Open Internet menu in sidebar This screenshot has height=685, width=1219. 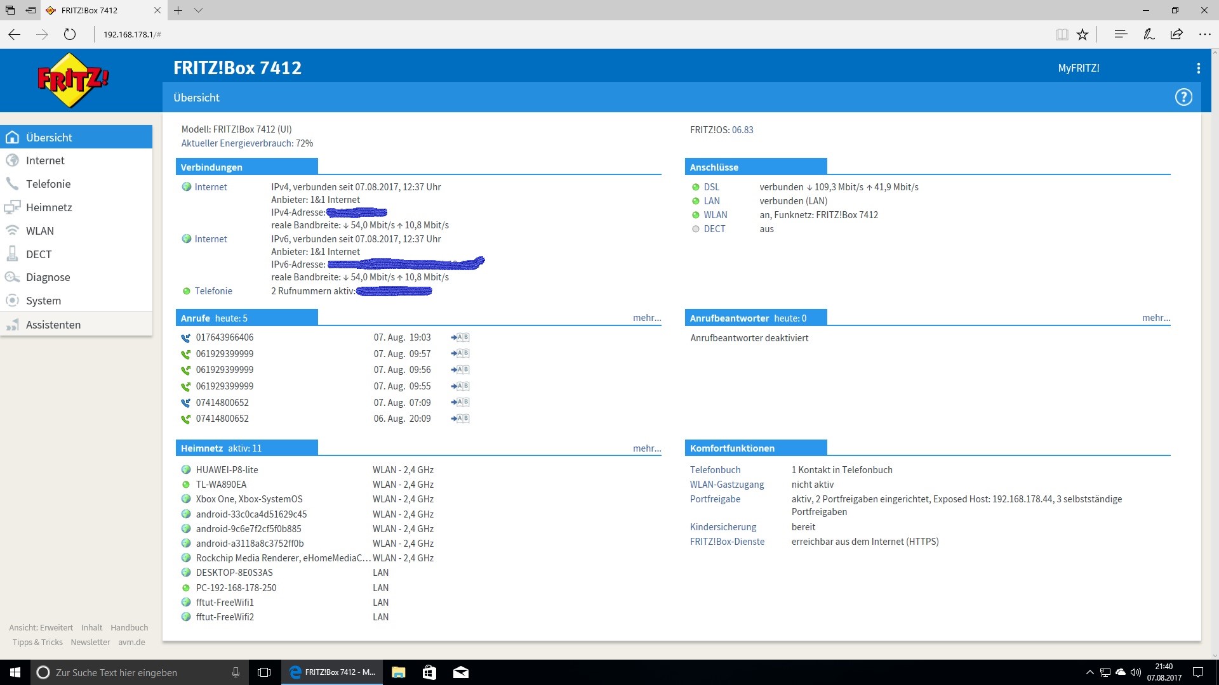pos(45,160)
